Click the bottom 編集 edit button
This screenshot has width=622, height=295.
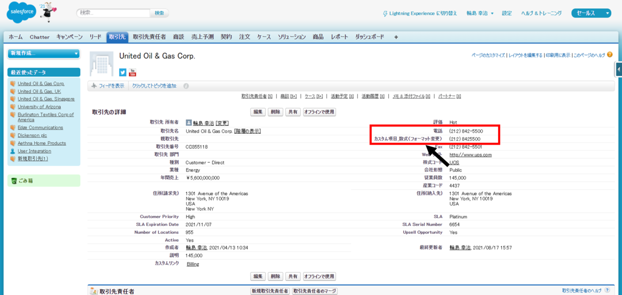pyautogui.click(x=258, y=276)
